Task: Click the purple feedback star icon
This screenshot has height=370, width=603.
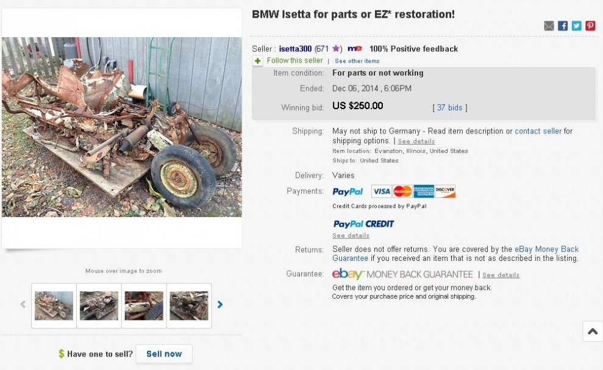Action: point(337,49)
